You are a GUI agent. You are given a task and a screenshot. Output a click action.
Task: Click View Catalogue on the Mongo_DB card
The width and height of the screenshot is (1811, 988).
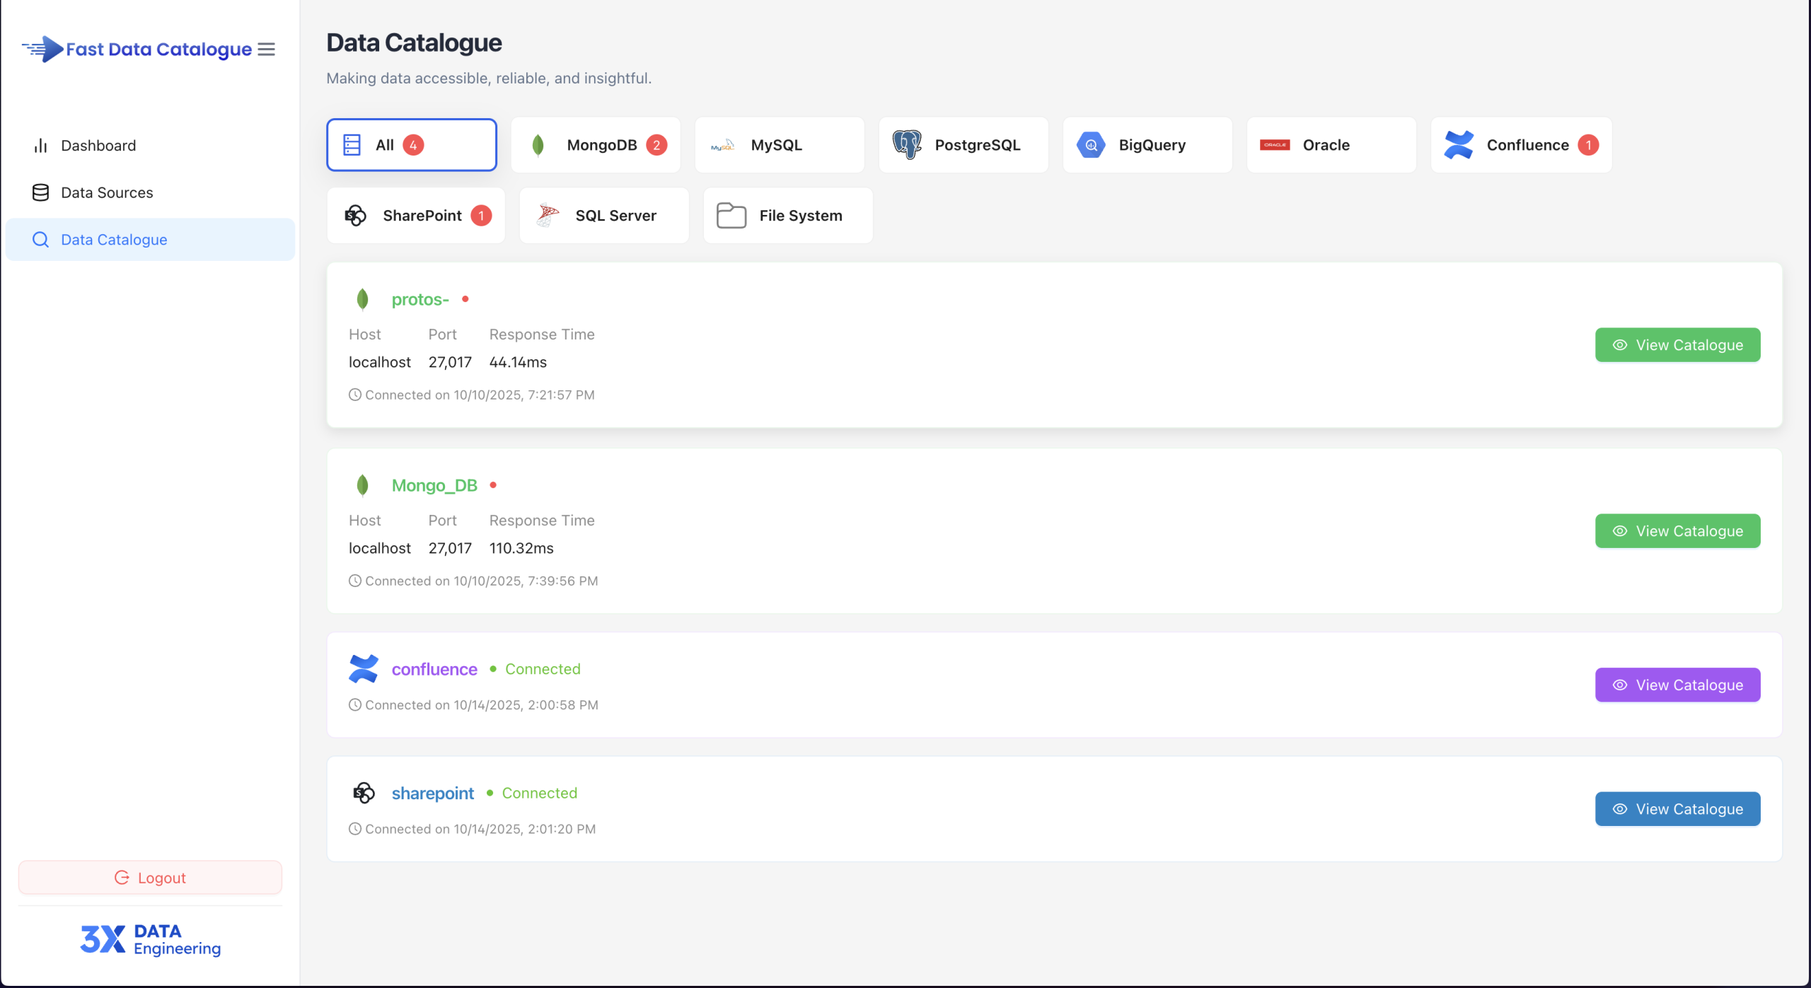point(1677,530)
